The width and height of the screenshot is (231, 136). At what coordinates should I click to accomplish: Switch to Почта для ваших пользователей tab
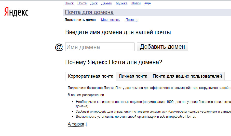tap(187, 76)
